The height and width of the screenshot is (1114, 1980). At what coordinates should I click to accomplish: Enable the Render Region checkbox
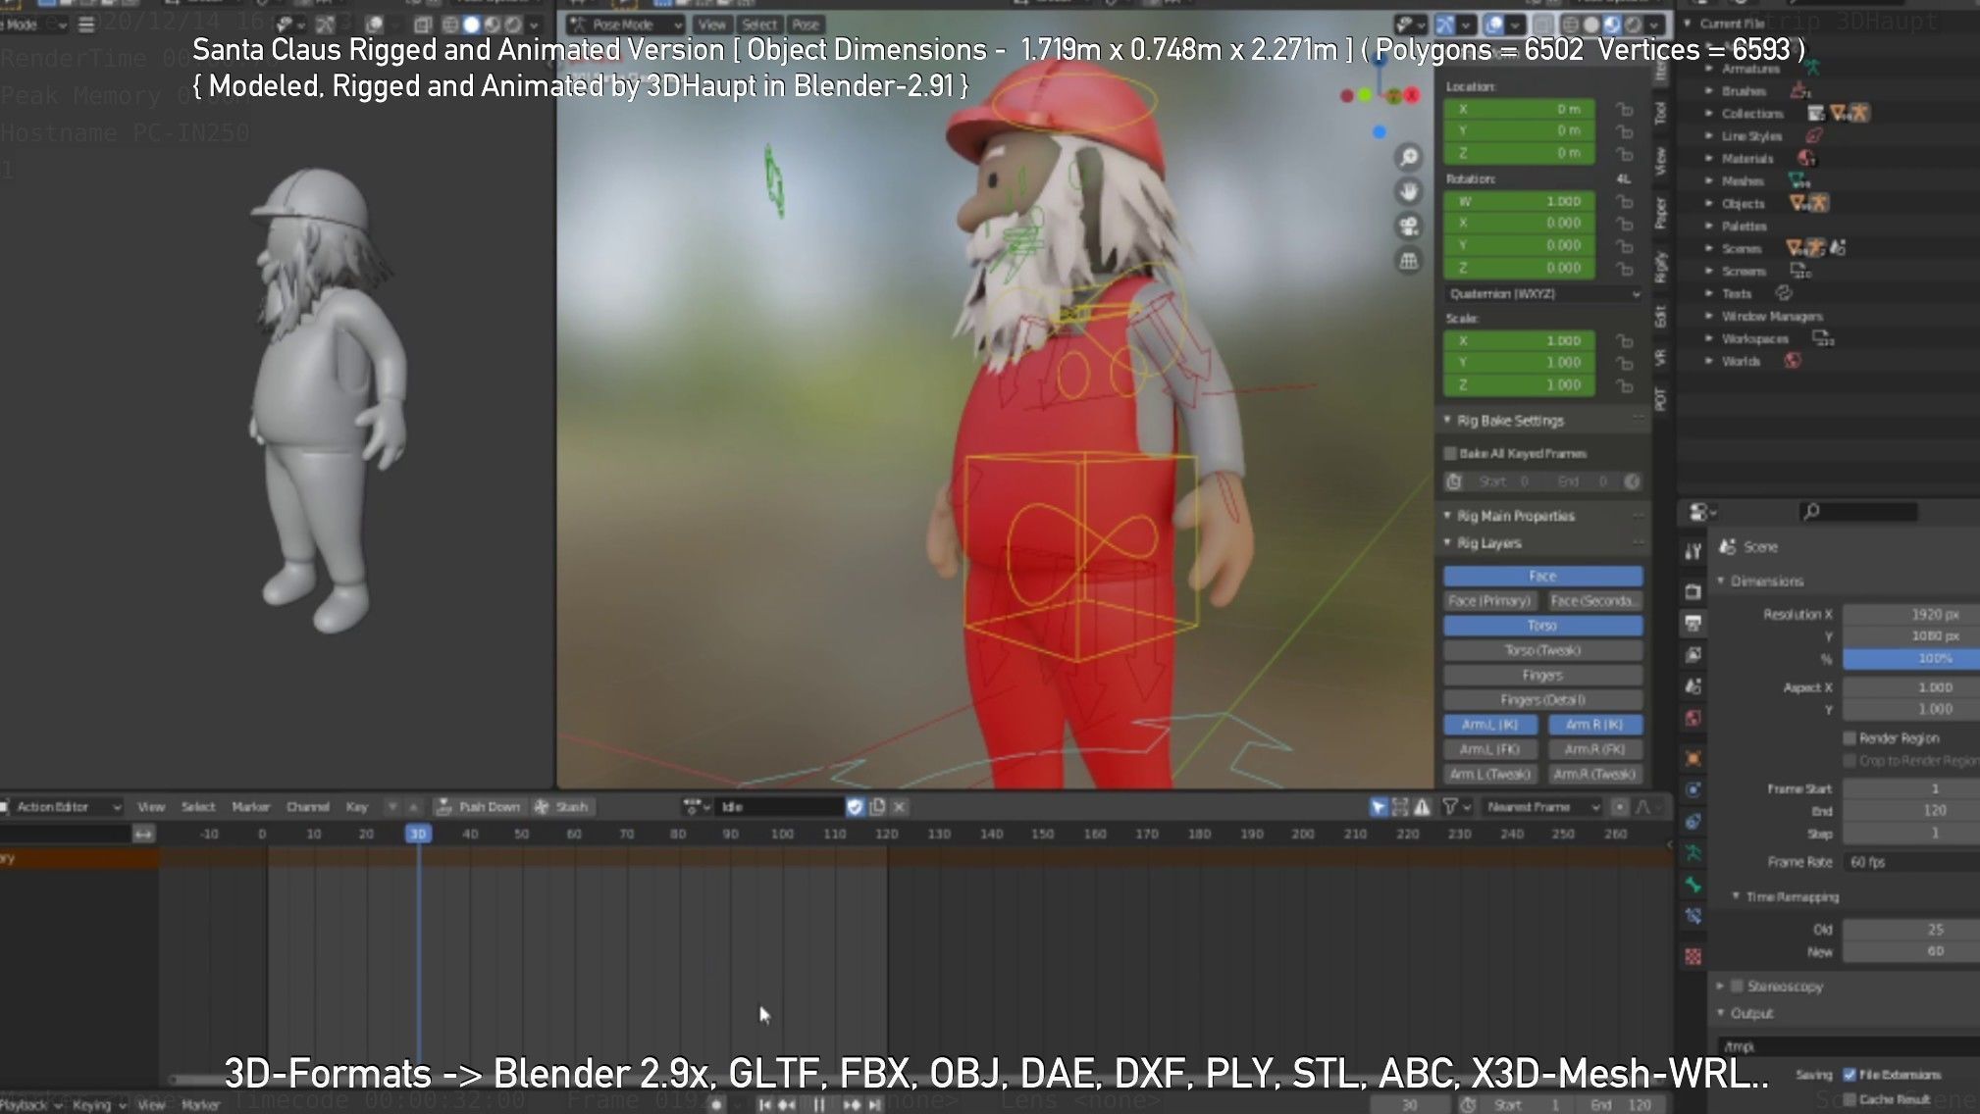pyautogui.click(x=1850, y=737)
